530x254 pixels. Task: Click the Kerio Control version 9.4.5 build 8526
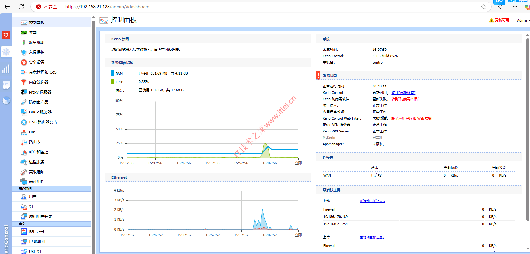point(385,56)
